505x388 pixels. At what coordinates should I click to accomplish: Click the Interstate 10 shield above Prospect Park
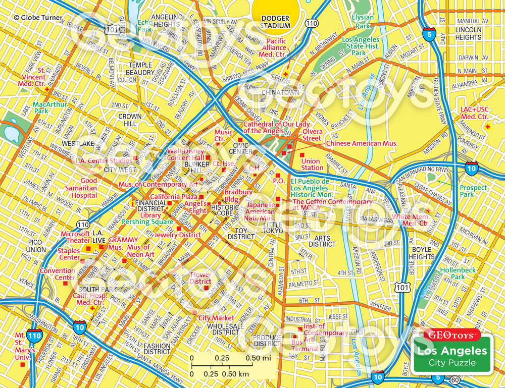(471, 169)
